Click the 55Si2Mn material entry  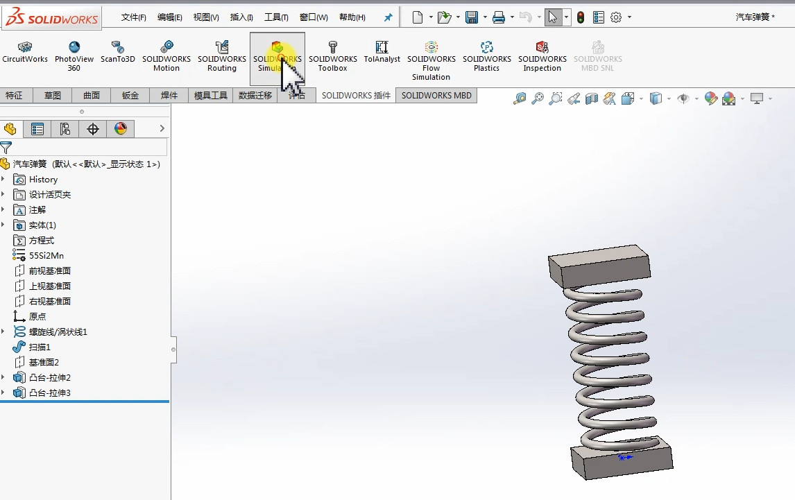tap(46, 255)
